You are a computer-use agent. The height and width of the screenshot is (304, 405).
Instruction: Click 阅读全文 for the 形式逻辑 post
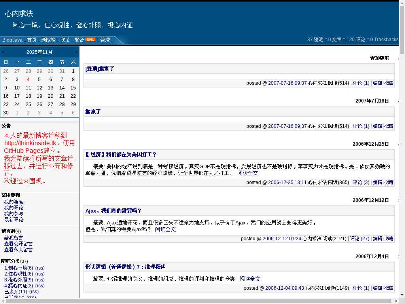point(250,279)
